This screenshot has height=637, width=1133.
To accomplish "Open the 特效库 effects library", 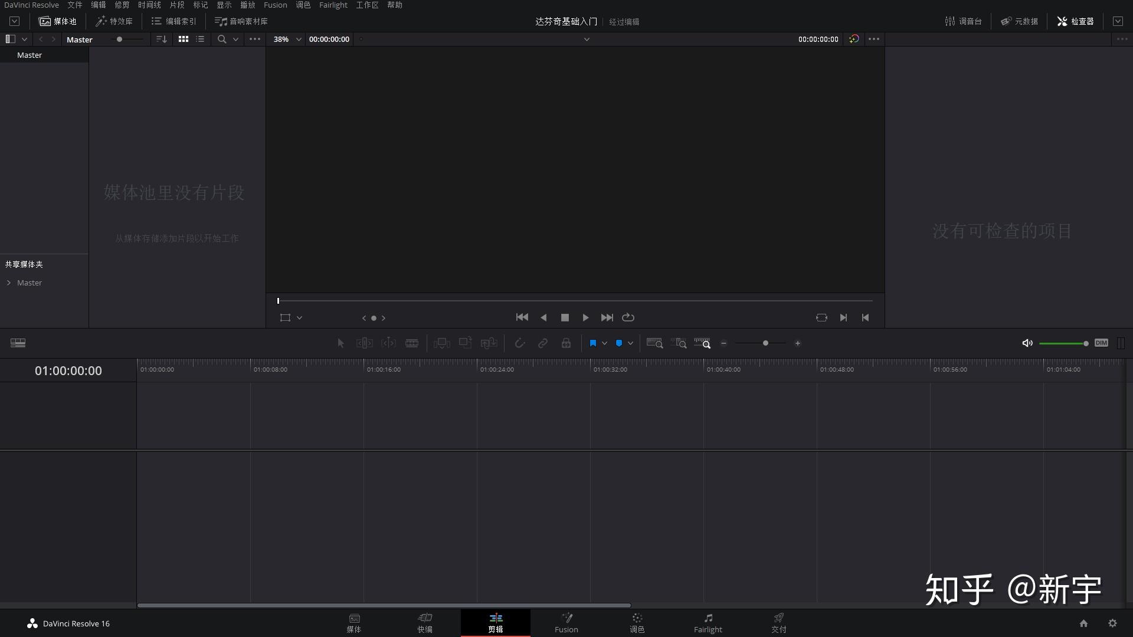I will tap(114, 21).
